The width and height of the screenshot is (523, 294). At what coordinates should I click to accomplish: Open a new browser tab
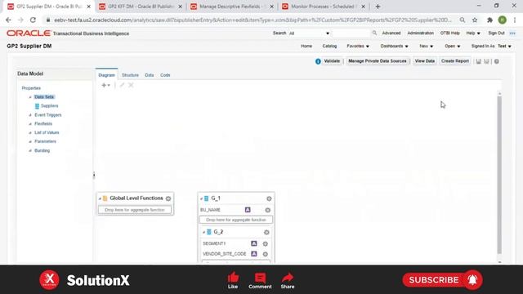378,7
